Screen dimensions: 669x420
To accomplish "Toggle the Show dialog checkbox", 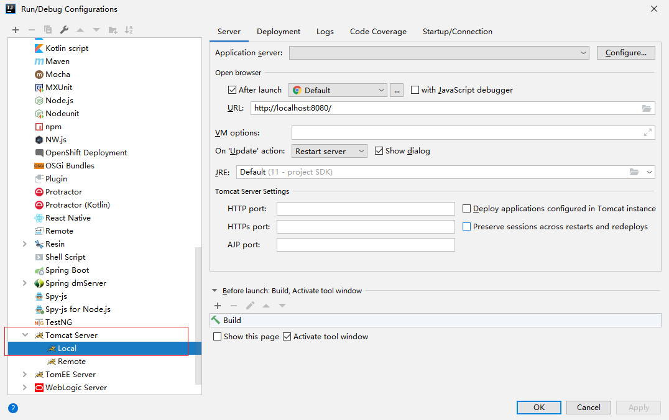I will tap(379, 151).
